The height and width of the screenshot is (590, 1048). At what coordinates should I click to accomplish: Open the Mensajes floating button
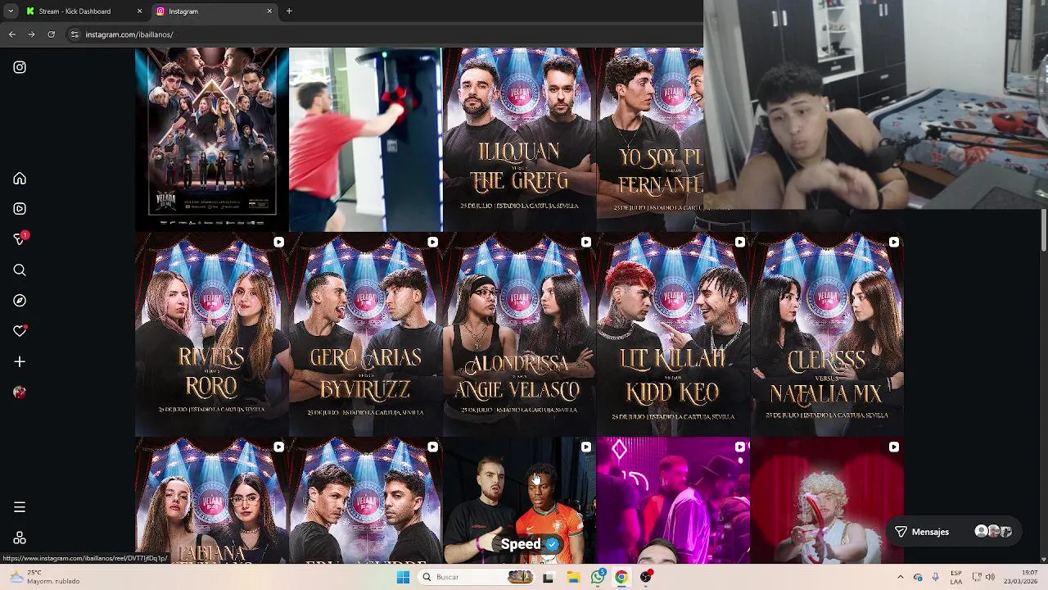click(x=954, y=532)
